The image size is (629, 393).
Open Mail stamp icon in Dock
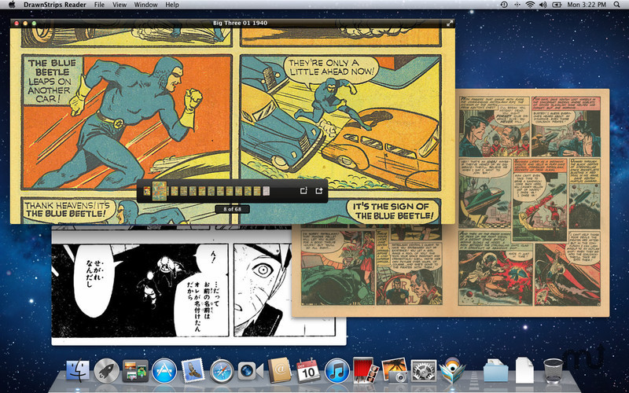pyautogui.click(x=193, y=369)
